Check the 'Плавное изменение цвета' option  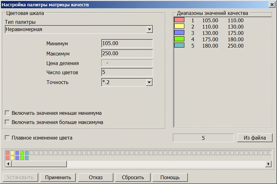click(7, 138)
